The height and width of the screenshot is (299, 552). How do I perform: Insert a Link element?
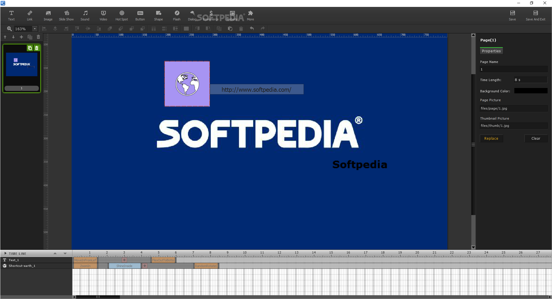(x=30, y=16)
